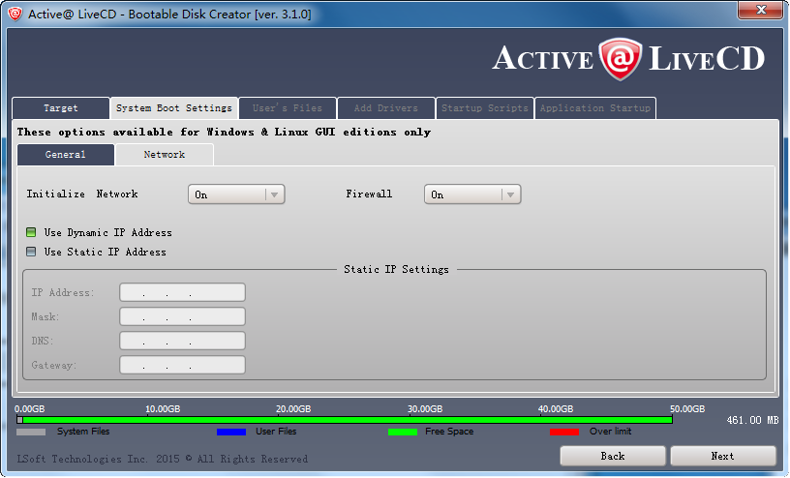Click the Gateway input field
Screen dimensions: 790x478
click(x=182, y=365)
